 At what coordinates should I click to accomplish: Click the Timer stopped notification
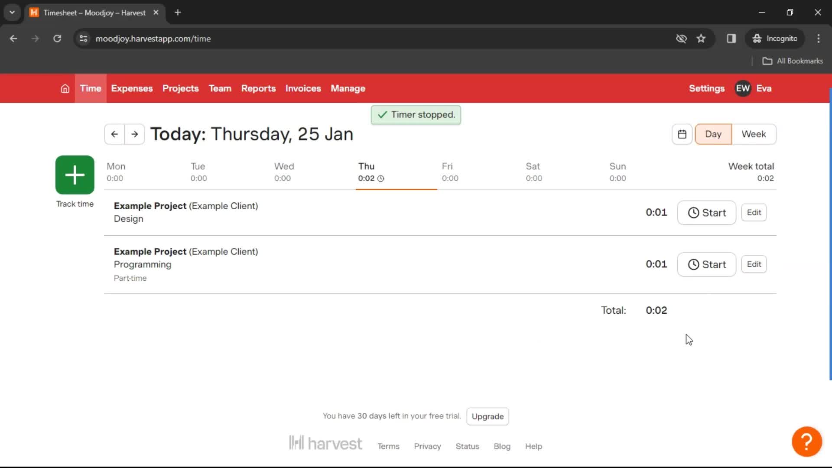[x=416, y=115]
